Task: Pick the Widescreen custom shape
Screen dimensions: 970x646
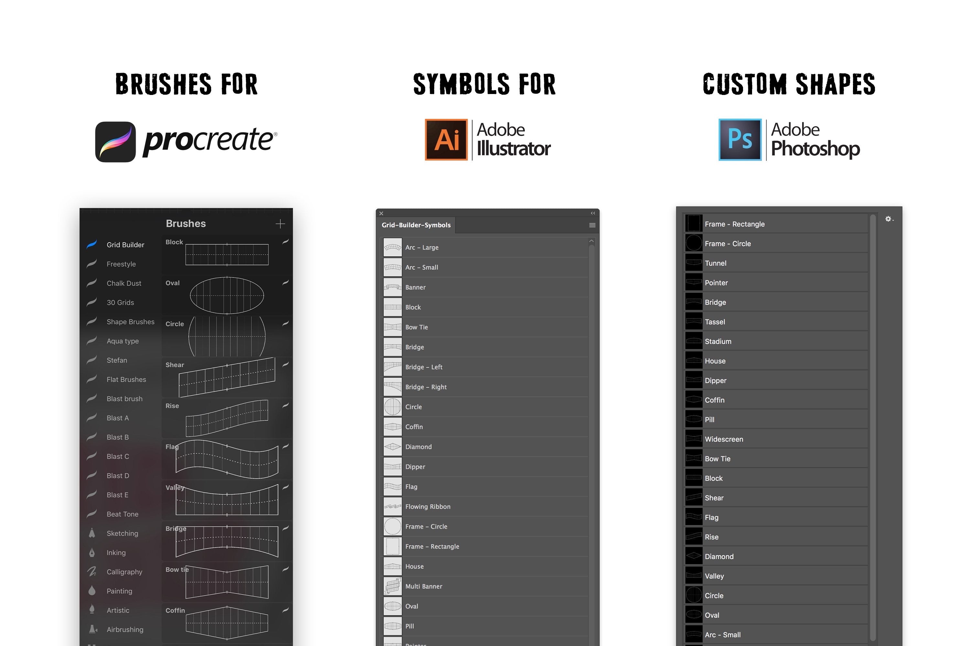Action: 723,439
